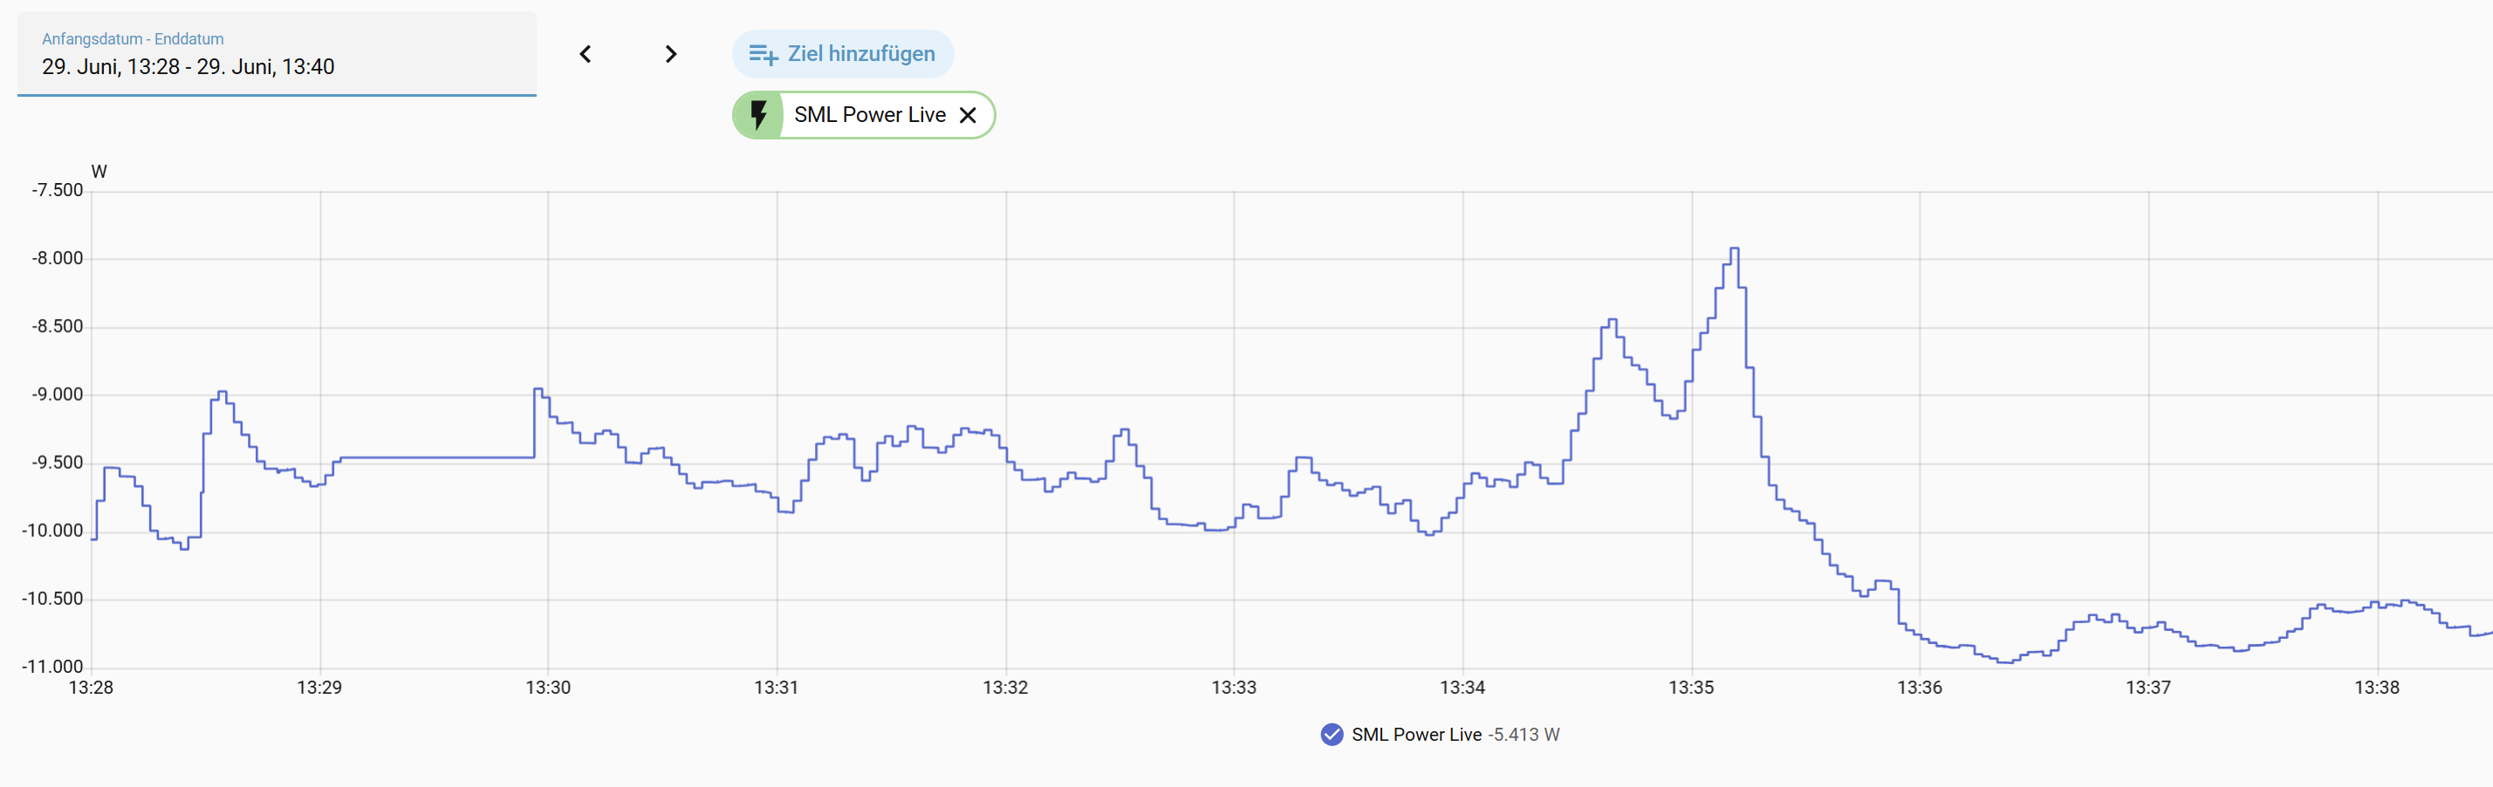This screenshot has height=787, width=2493.
Task: Toggle SML Power Live legend checkbox
Action: (1332, 735)
